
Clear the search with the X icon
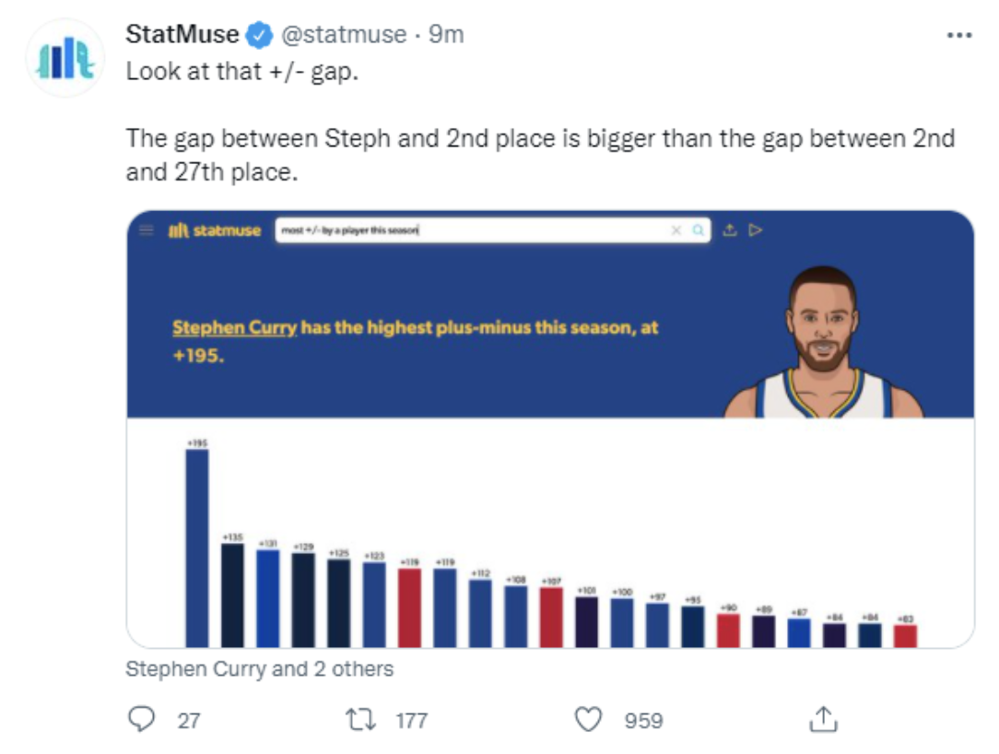point(676,230)
